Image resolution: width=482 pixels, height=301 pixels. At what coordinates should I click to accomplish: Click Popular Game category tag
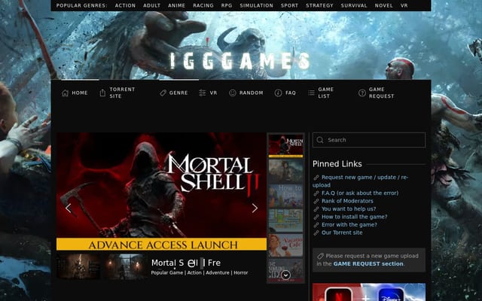[x=167, y=272]
